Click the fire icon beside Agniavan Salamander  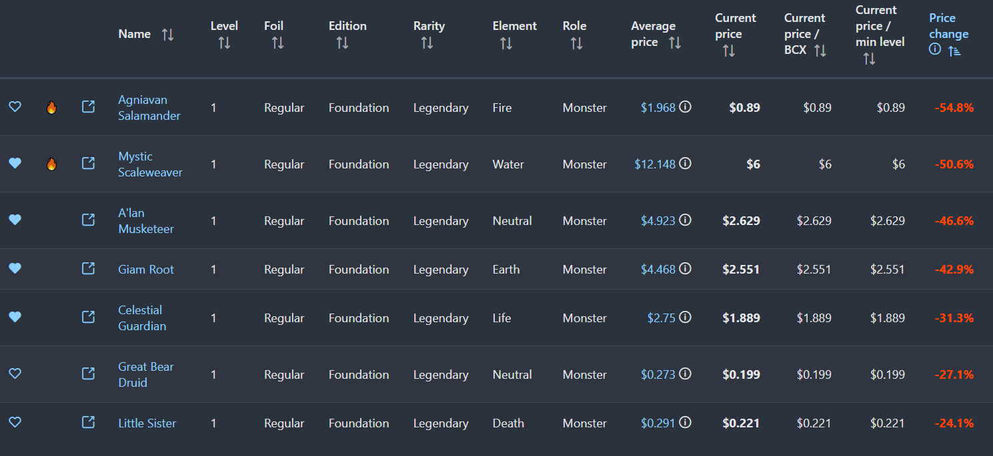click(51, 107)
